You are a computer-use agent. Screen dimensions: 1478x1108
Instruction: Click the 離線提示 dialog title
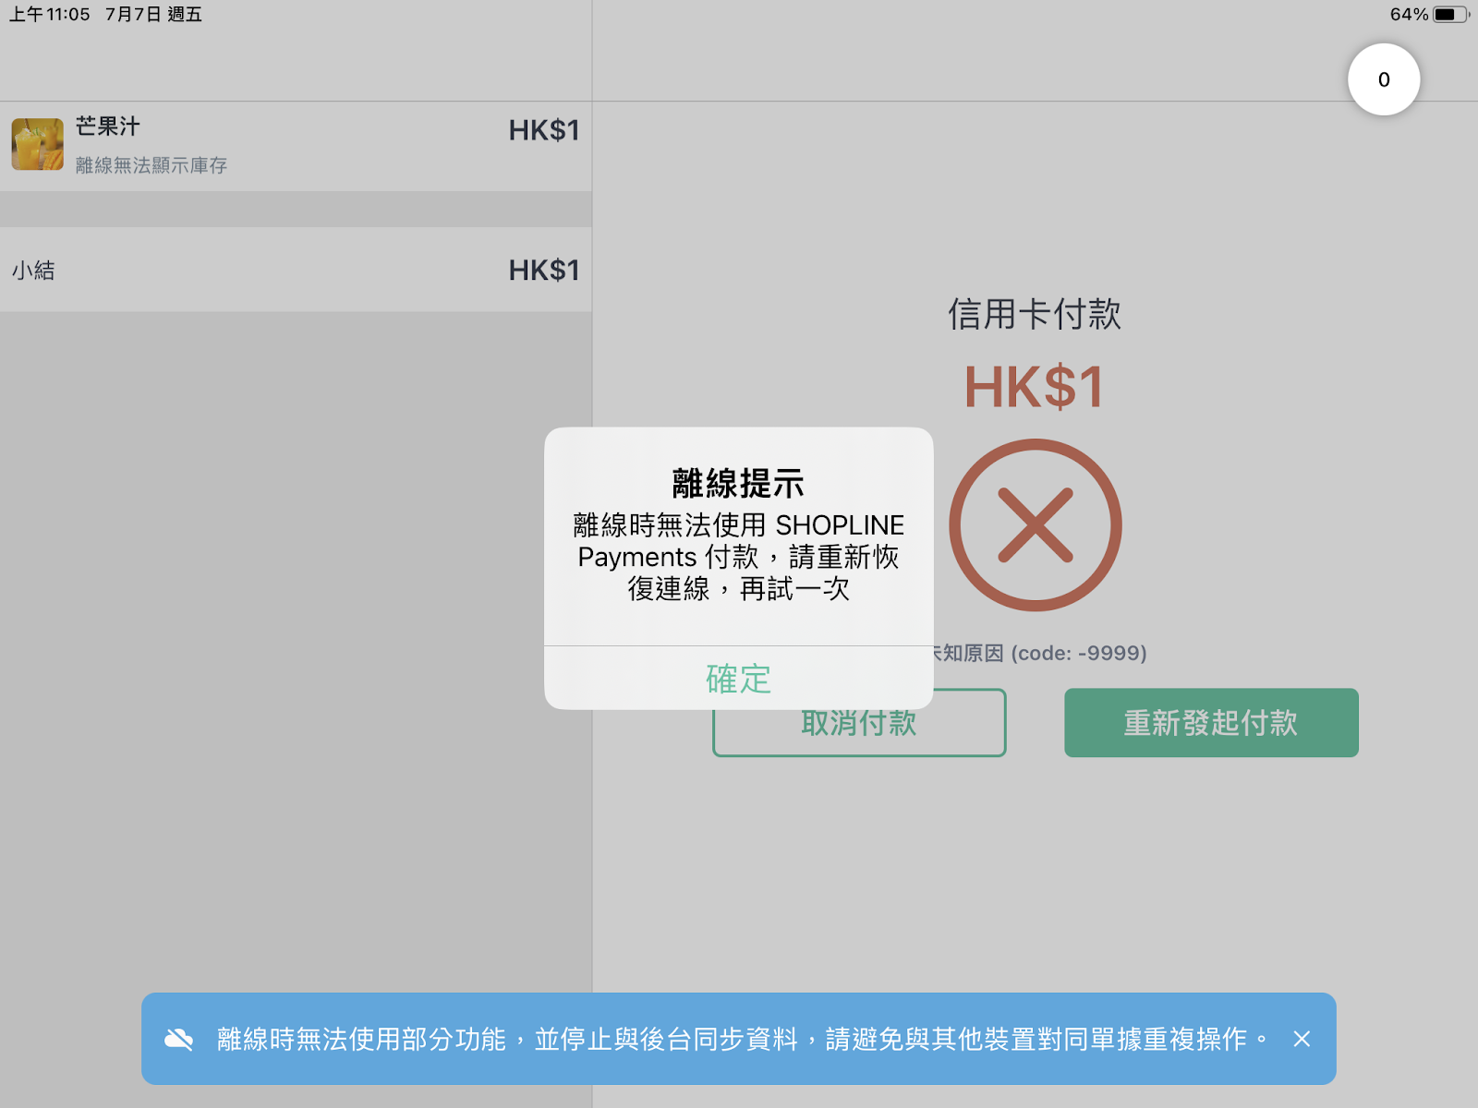coord(738,484)
